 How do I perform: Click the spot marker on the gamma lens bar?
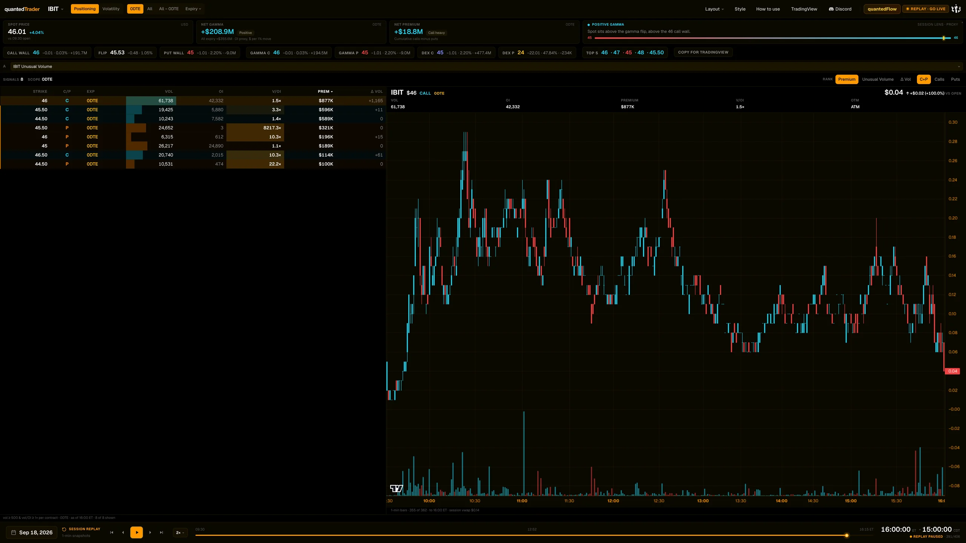coord(944,38)
